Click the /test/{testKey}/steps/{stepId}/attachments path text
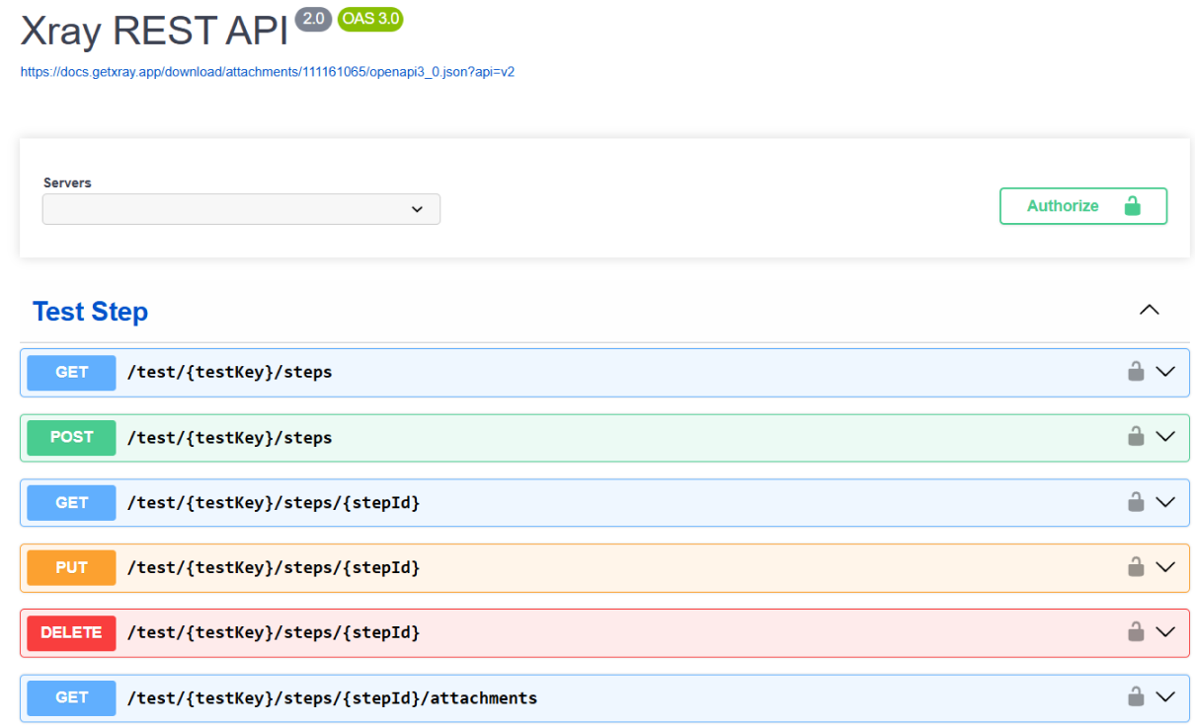Viewport: 1195px width, 725px height. point(332,697)
